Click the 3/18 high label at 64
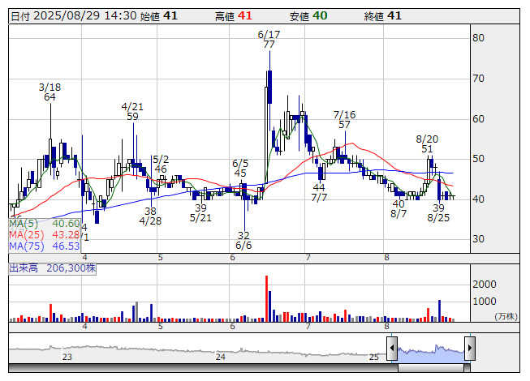530x381 pixels. [x=50, y=92]
